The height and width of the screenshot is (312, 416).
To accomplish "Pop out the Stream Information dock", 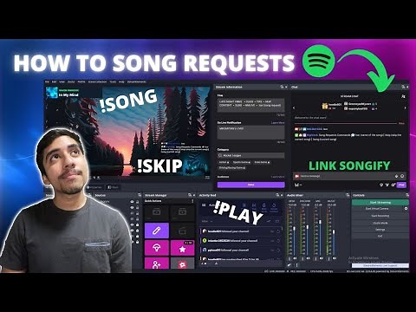I will [282, 87].
